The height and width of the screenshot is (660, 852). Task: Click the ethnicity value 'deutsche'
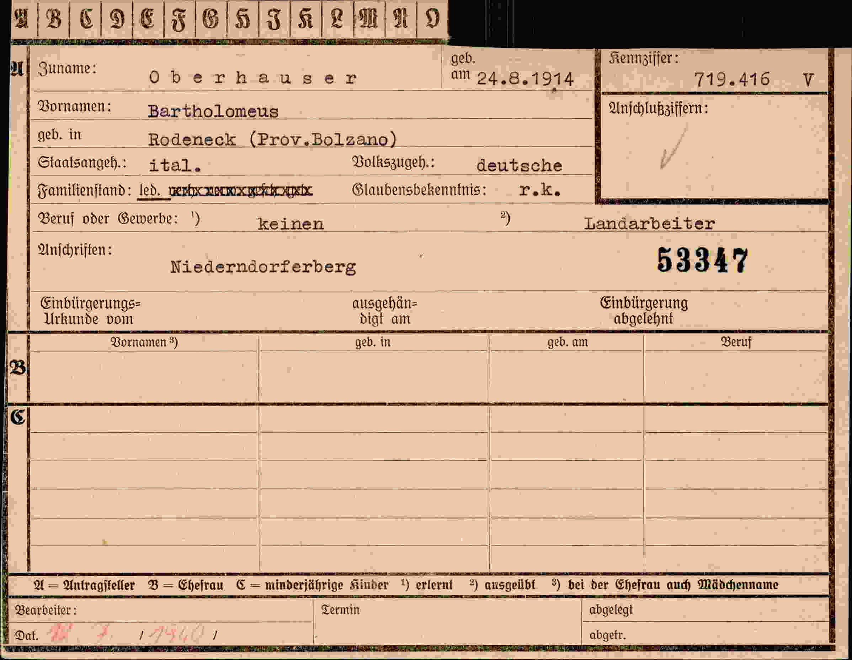(x=519, y=166)
